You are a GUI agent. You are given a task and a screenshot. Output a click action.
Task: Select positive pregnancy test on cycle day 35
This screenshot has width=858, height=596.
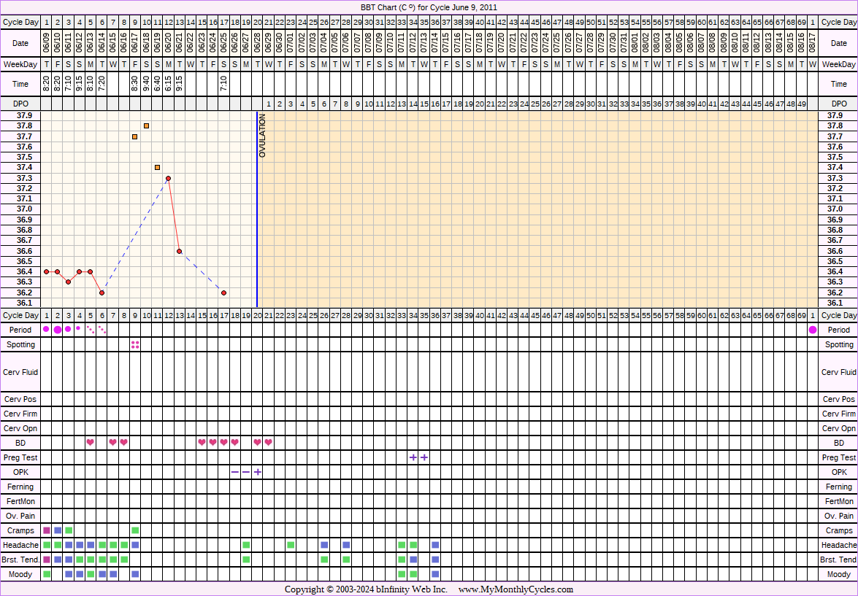(424, 457)
